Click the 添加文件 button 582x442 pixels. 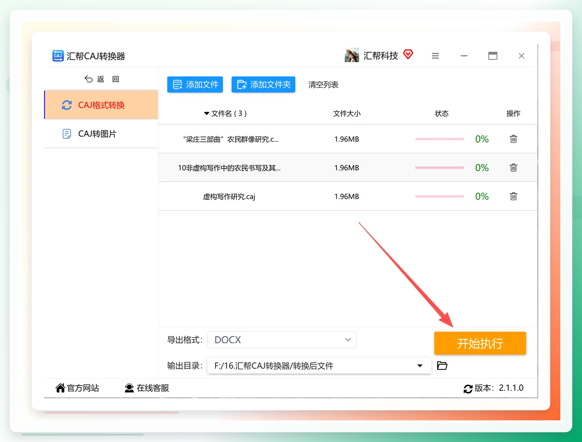point(195,84)
